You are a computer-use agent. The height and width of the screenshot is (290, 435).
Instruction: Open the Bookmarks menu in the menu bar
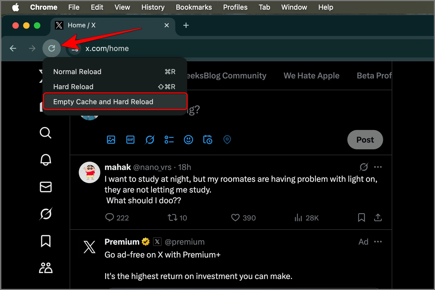194,7
